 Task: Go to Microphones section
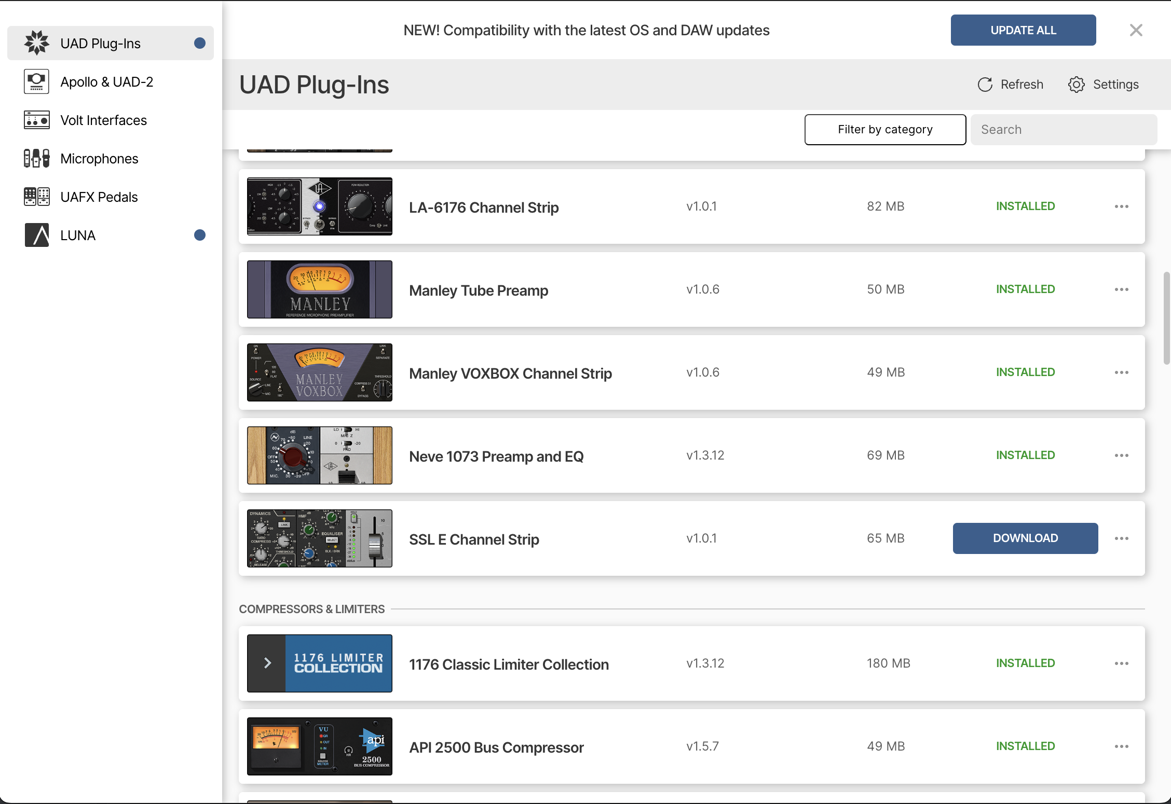click(x=111, y=158)
